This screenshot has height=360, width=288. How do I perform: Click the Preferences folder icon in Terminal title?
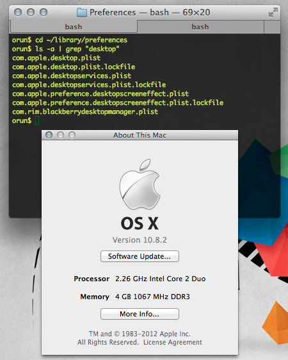point(82,12)
